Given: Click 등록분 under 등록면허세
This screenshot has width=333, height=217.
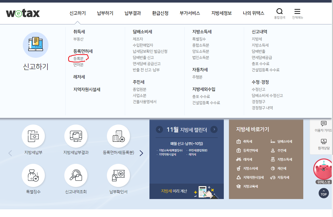Looking at the screenshot, I should point(78,59).
